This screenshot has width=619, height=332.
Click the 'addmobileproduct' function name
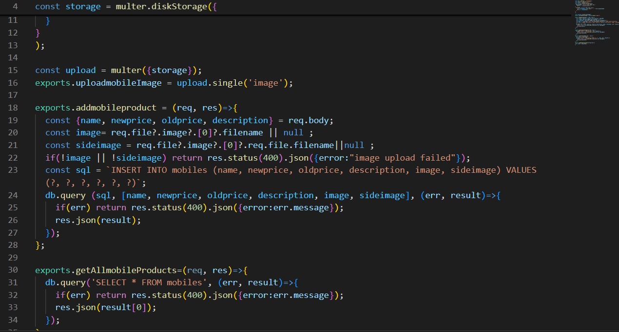(116, 108)
